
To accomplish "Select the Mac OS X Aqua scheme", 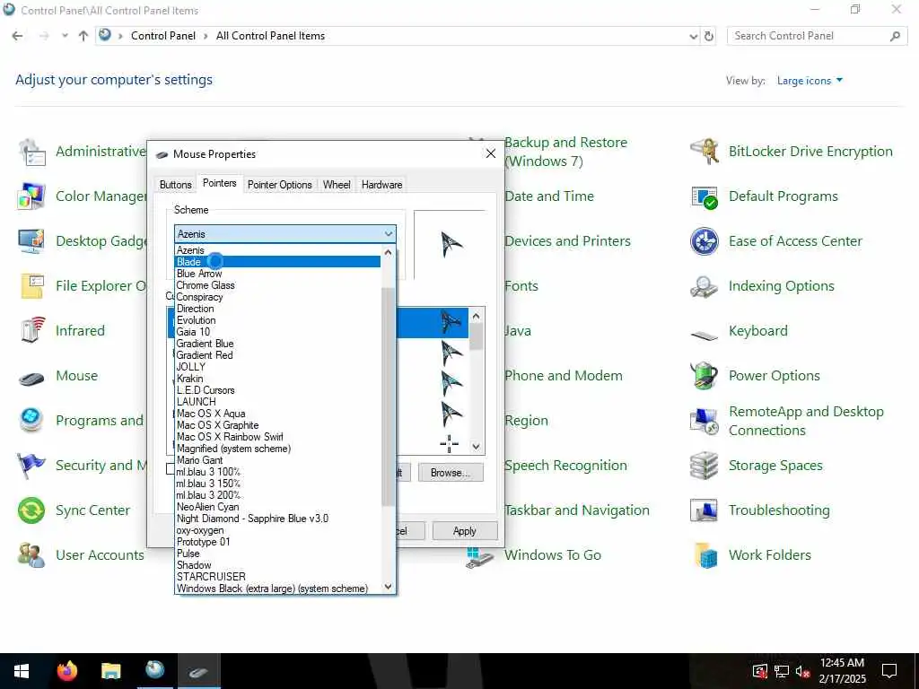I will point(278,414).
